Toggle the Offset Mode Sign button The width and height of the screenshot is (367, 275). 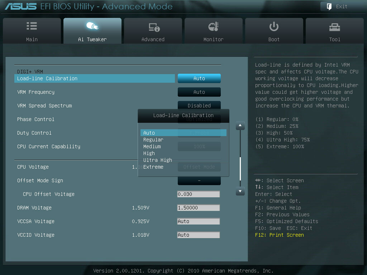pyautogui.click(x=199, y=181)
